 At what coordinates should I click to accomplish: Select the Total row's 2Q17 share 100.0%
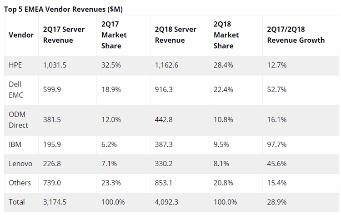[x=113, y=202]
